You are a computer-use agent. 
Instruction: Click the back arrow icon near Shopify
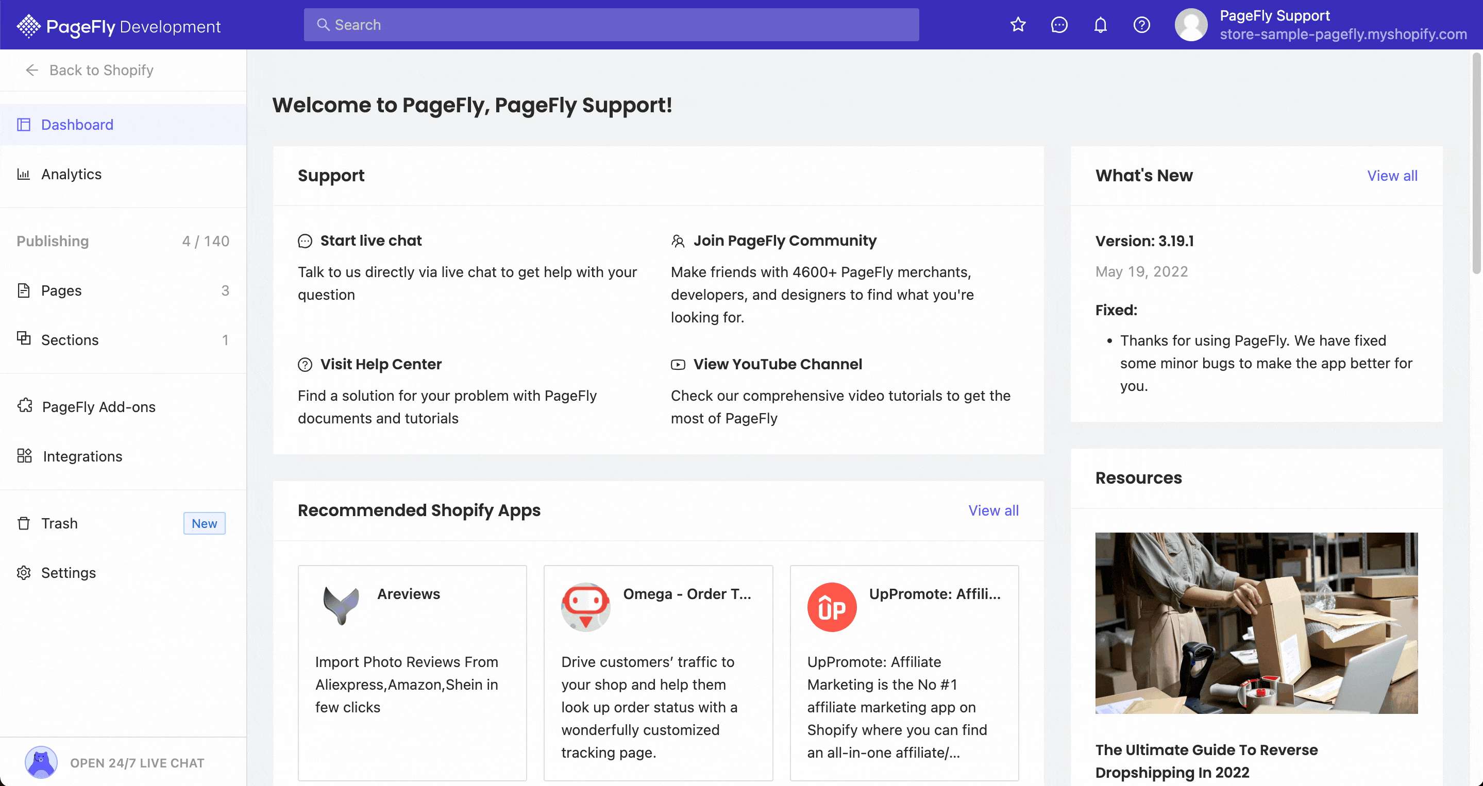coord(31,70)
